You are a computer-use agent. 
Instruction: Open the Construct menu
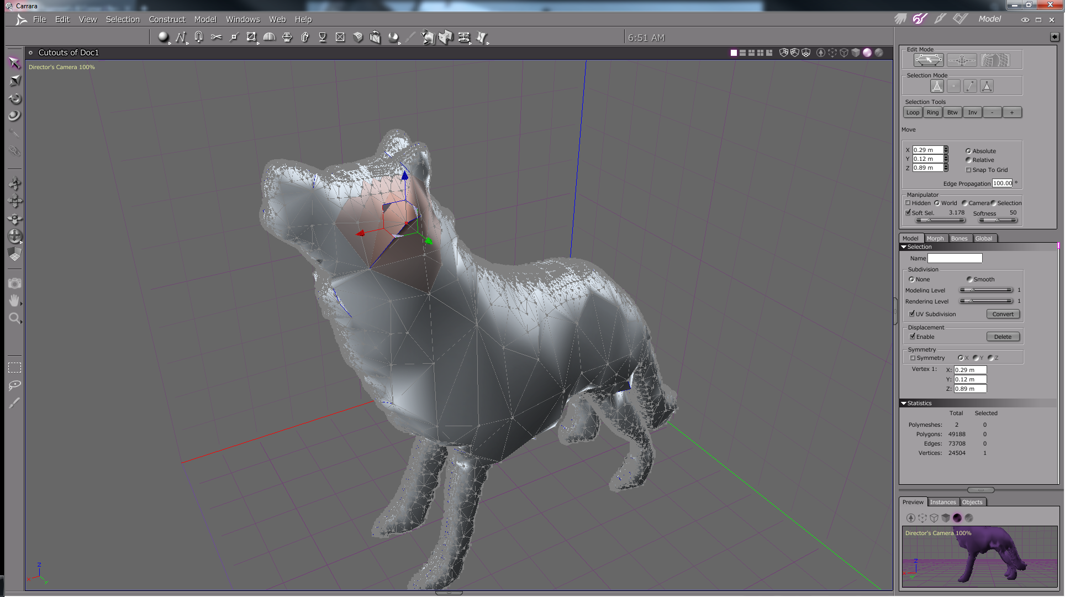(167, 19)
